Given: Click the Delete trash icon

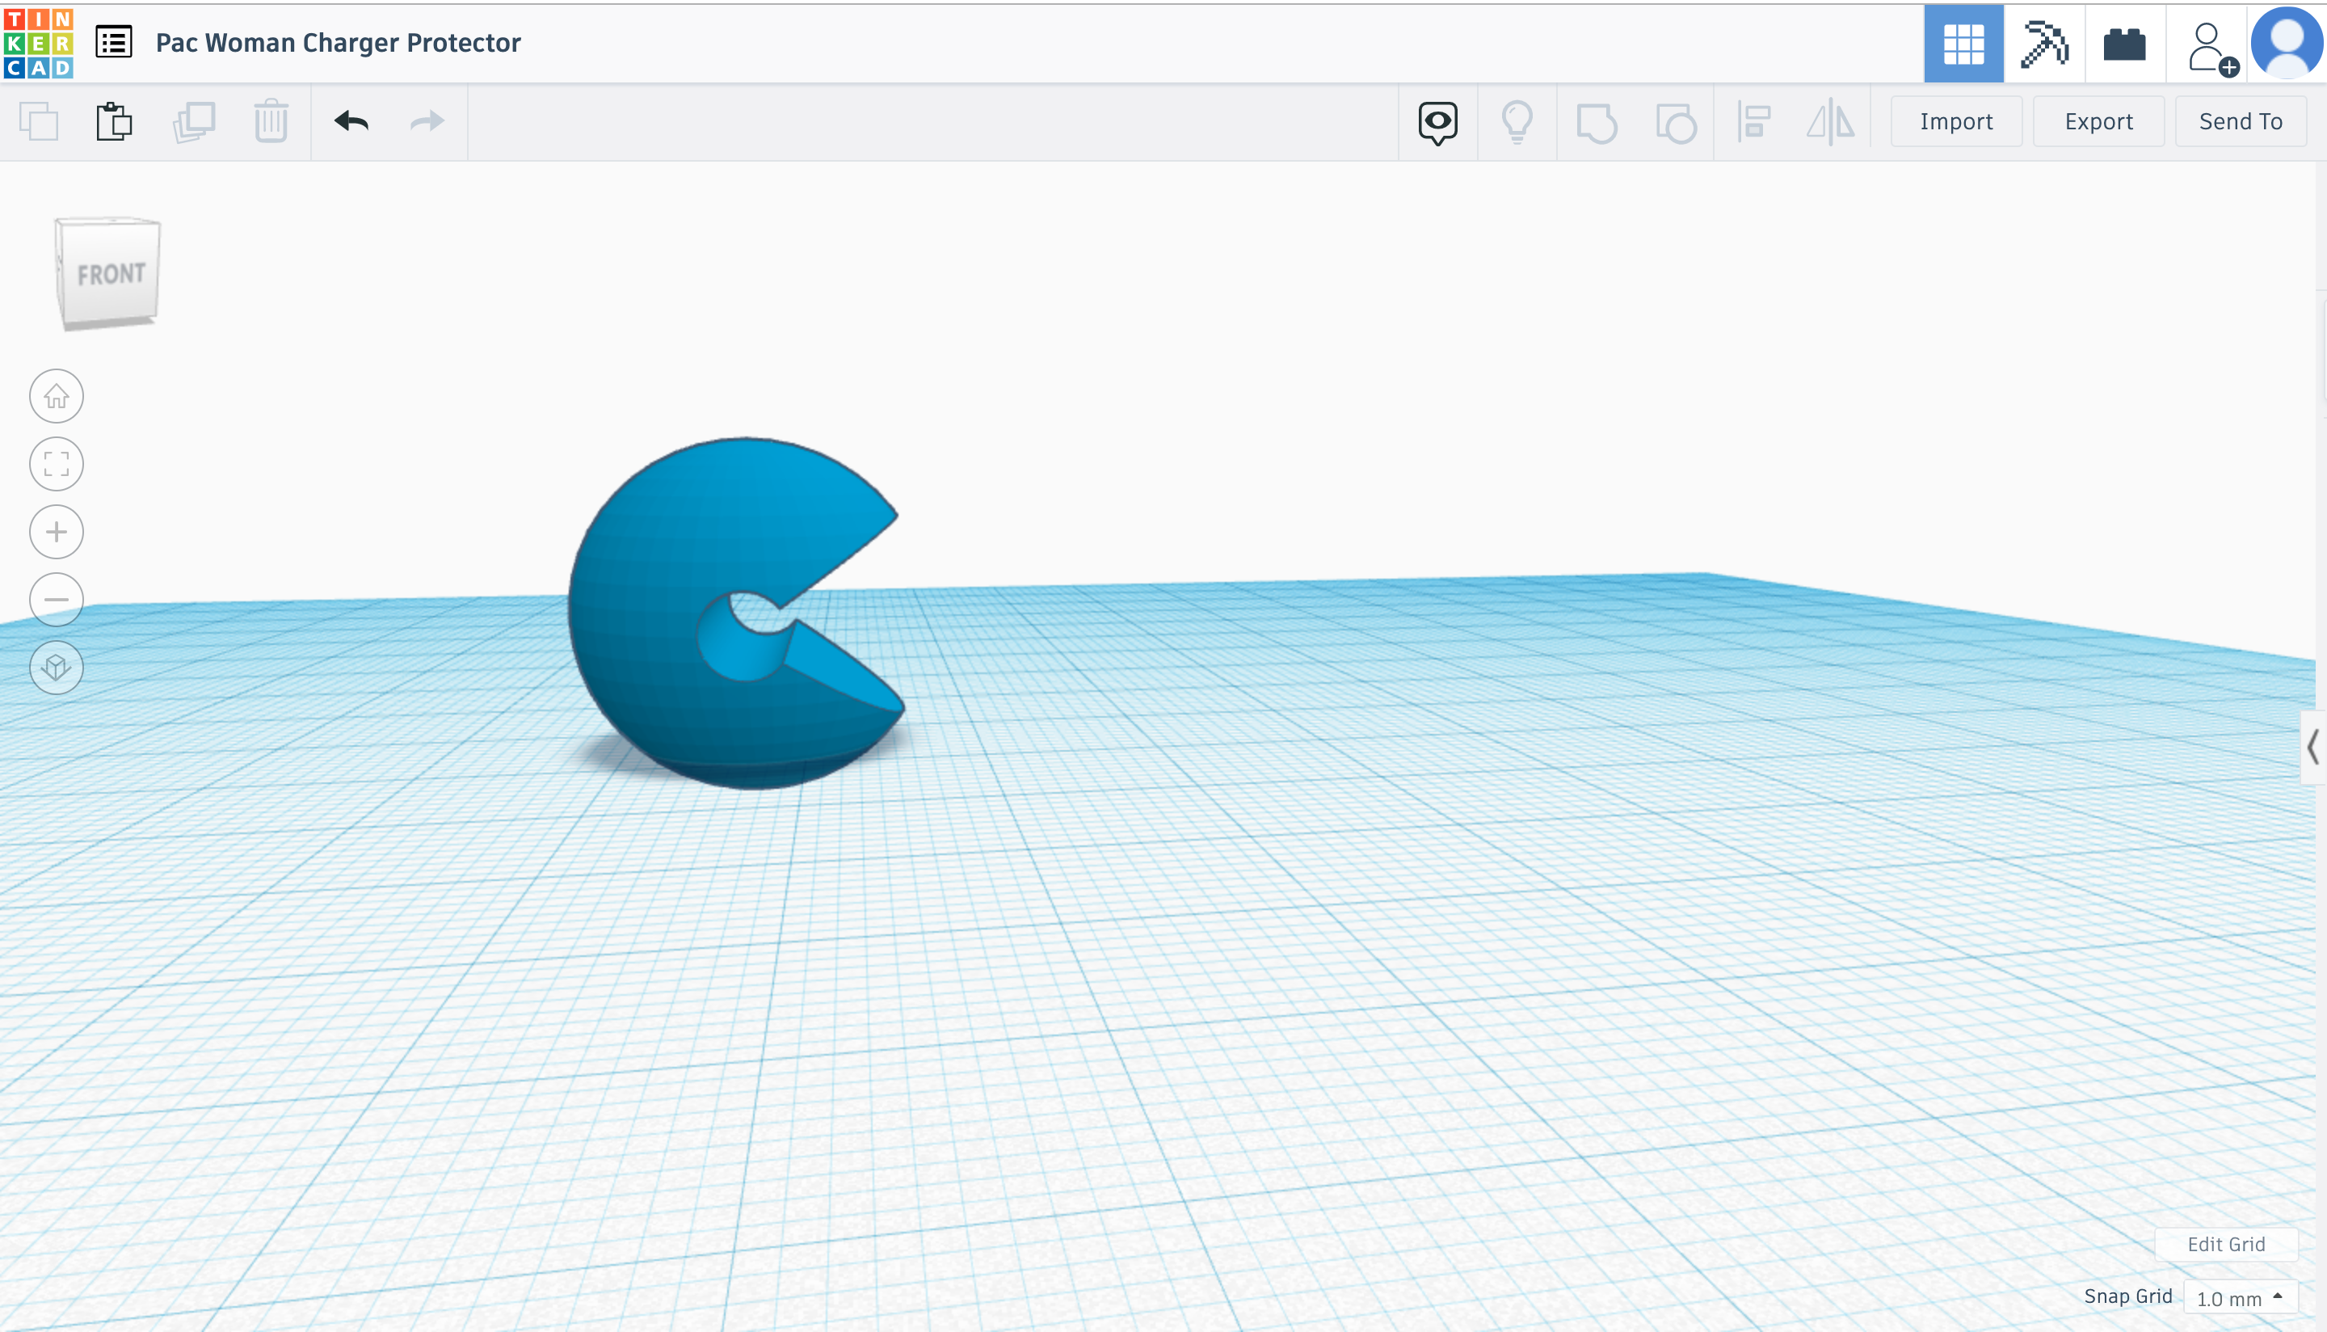Looking at the screenshot, I should coord(270,120).
